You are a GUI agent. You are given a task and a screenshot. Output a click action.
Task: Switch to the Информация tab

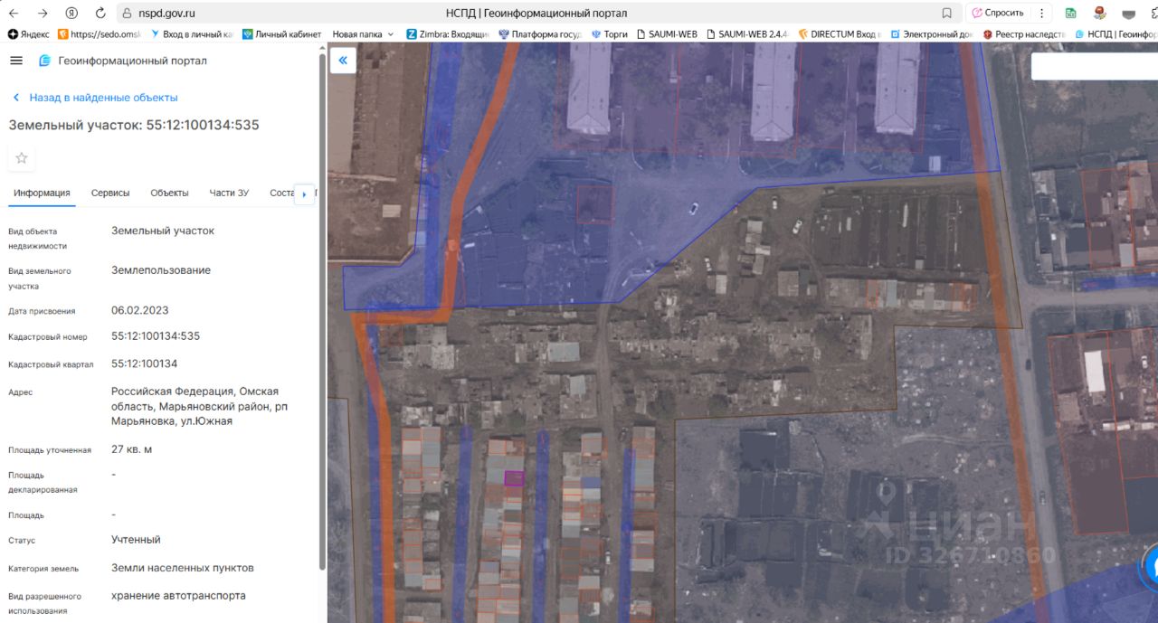[42, 194]
